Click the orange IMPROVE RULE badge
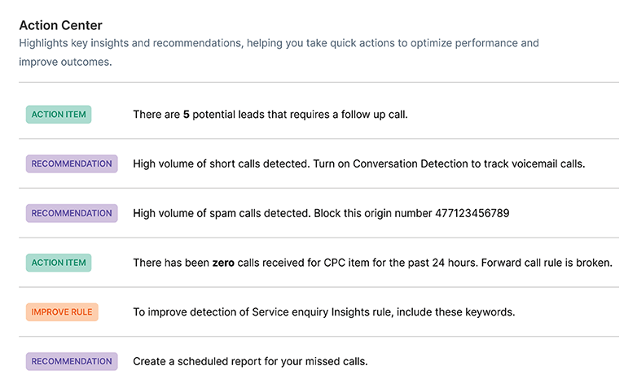637x392 pixels. click(x=62, y=312)
